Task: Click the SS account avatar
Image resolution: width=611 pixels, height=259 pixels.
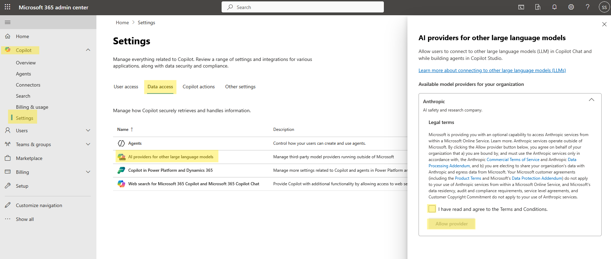Action: tap(604, 7)
